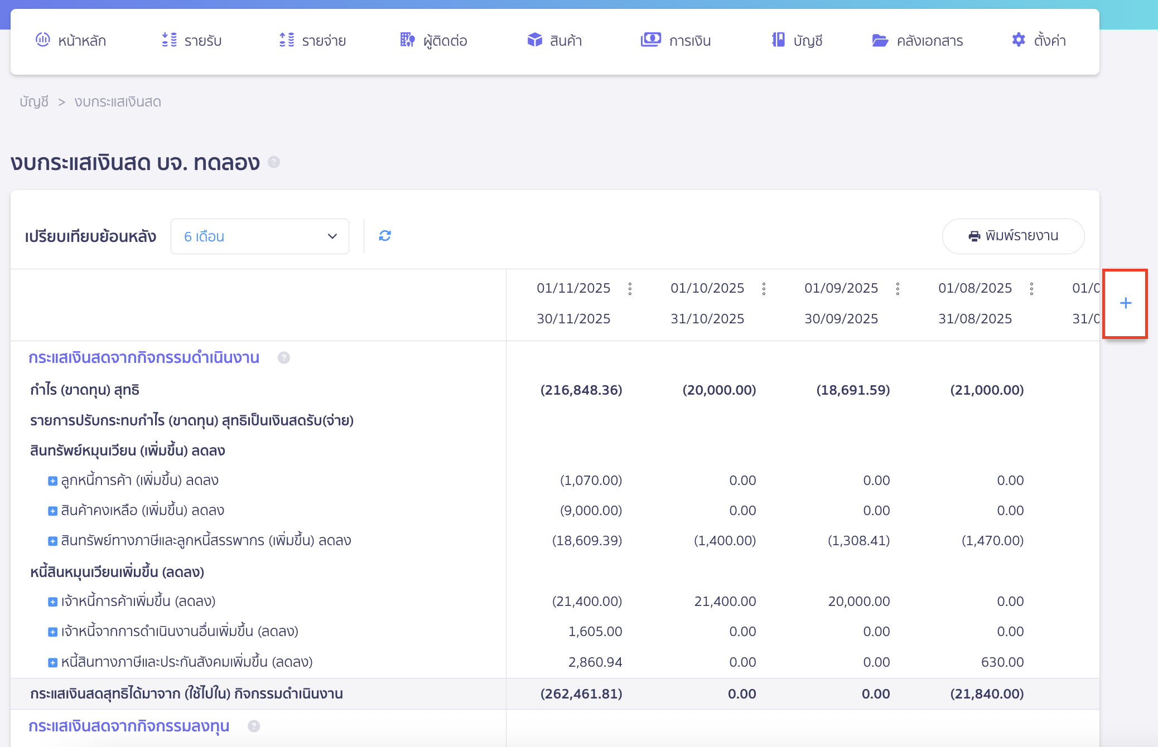The width and height of the screenshot is (1158, 747).
Task: Select the สินค้า products cube icon
Action: tap(534, 40)
